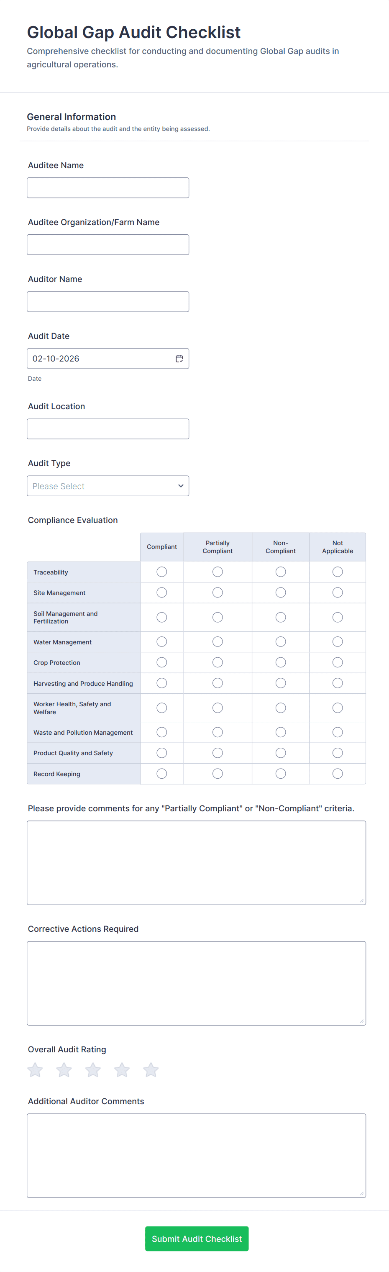Give a four-star audit rating
This screenshot has width=389, height=1272.
click(x=122, y=1070)
